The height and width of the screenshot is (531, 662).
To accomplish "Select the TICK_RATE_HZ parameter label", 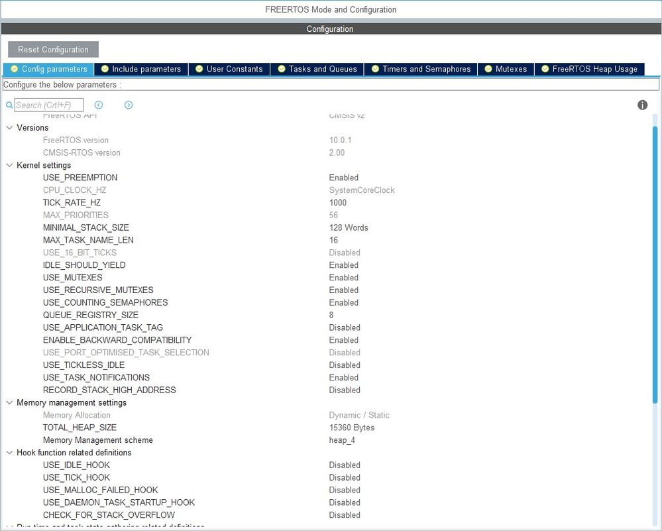I will (x=72, y=202).
